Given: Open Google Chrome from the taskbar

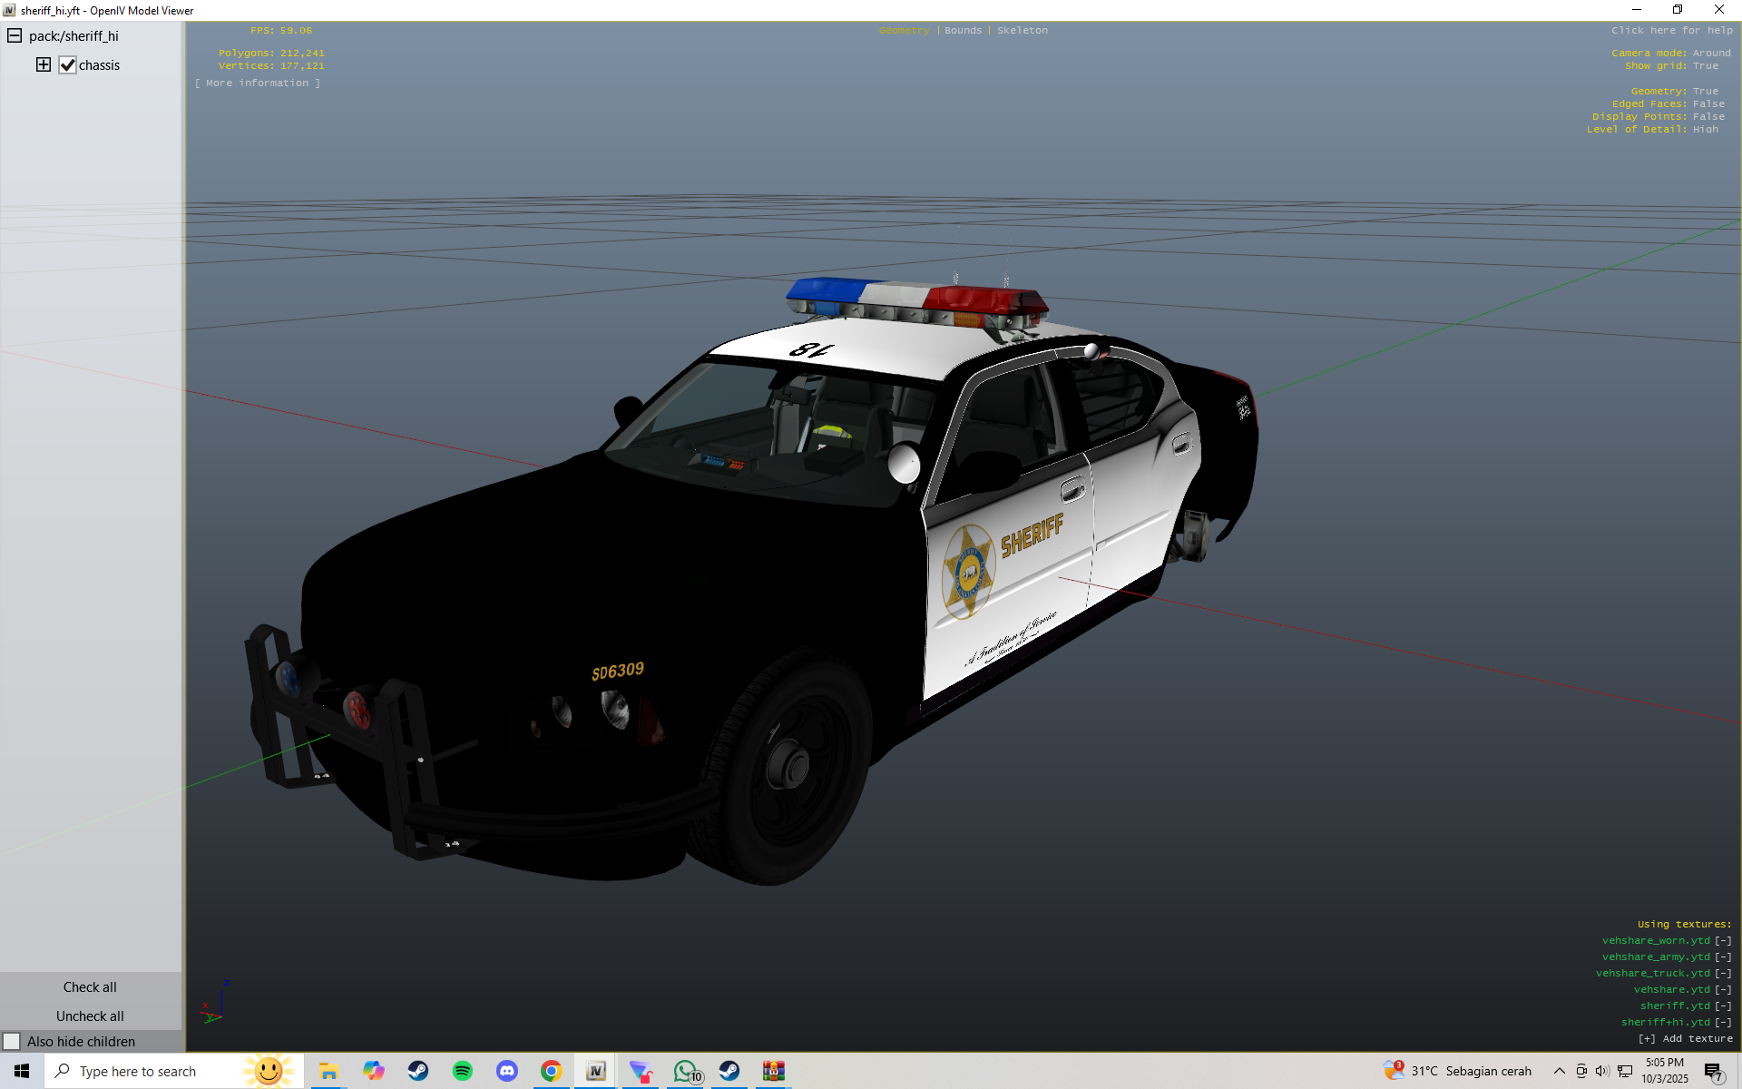Looking at the screenshot, I should [x=551, y=1071].
